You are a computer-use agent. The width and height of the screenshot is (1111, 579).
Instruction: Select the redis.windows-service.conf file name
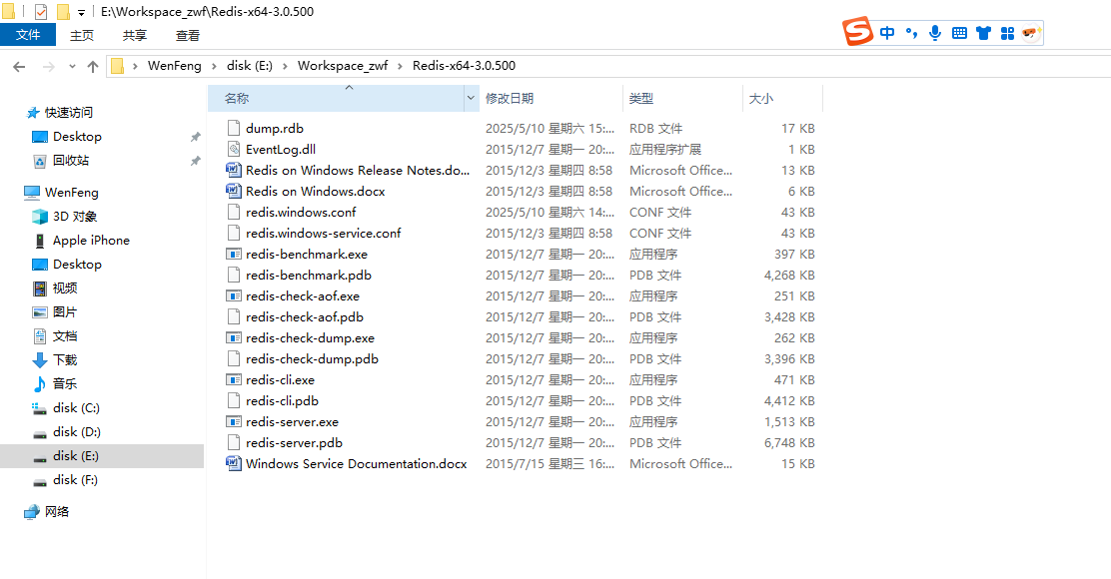323,234
